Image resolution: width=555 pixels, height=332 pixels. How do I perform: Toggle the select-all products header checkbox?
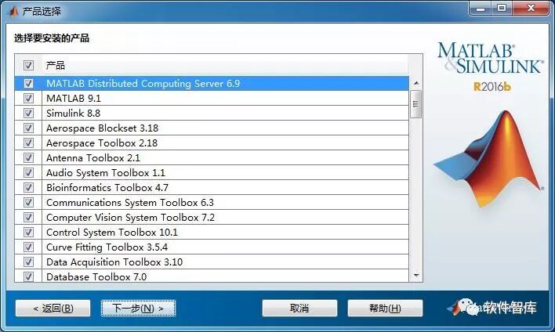(x=28, y=65)
